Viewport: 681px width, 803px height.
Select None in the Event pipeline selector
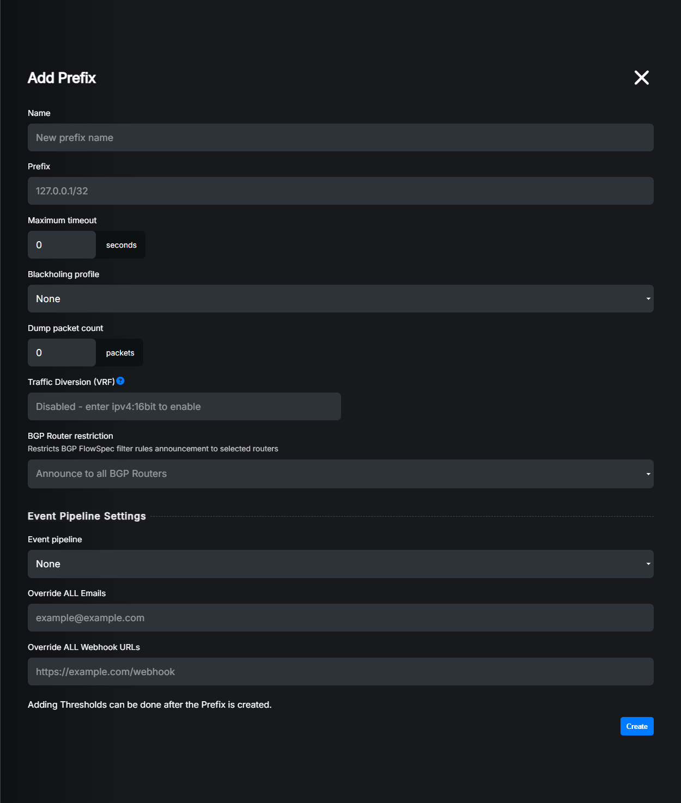coord(48,564)
